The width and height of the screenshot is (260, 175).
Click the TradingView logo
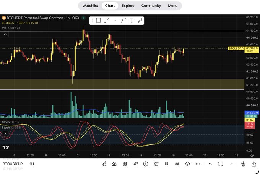click(6, 147)
